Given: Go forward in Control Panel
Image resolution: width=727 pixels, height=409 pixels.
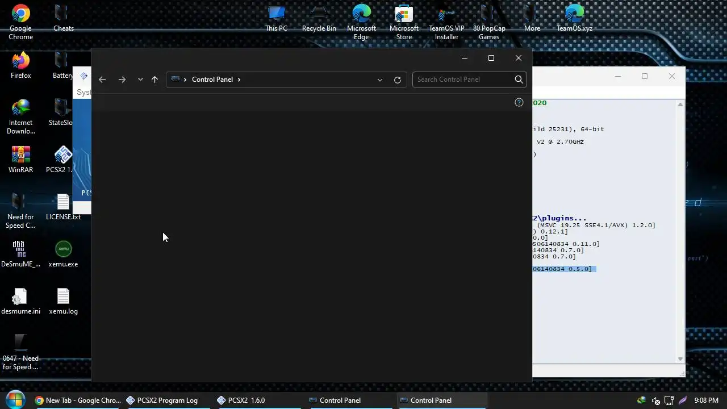Looking at the screenshot, I should [122, 80].
